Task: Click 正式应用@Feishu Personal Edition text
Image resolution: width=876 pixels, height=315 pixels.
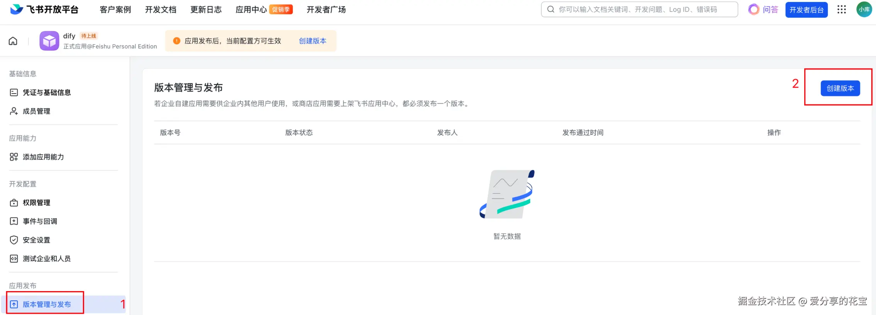Action: [x=110, y=46]
